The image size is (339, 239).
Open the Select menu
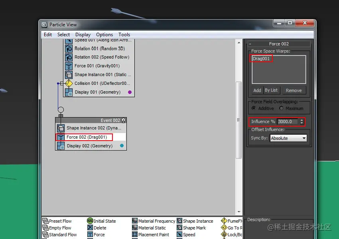point(63,35)
